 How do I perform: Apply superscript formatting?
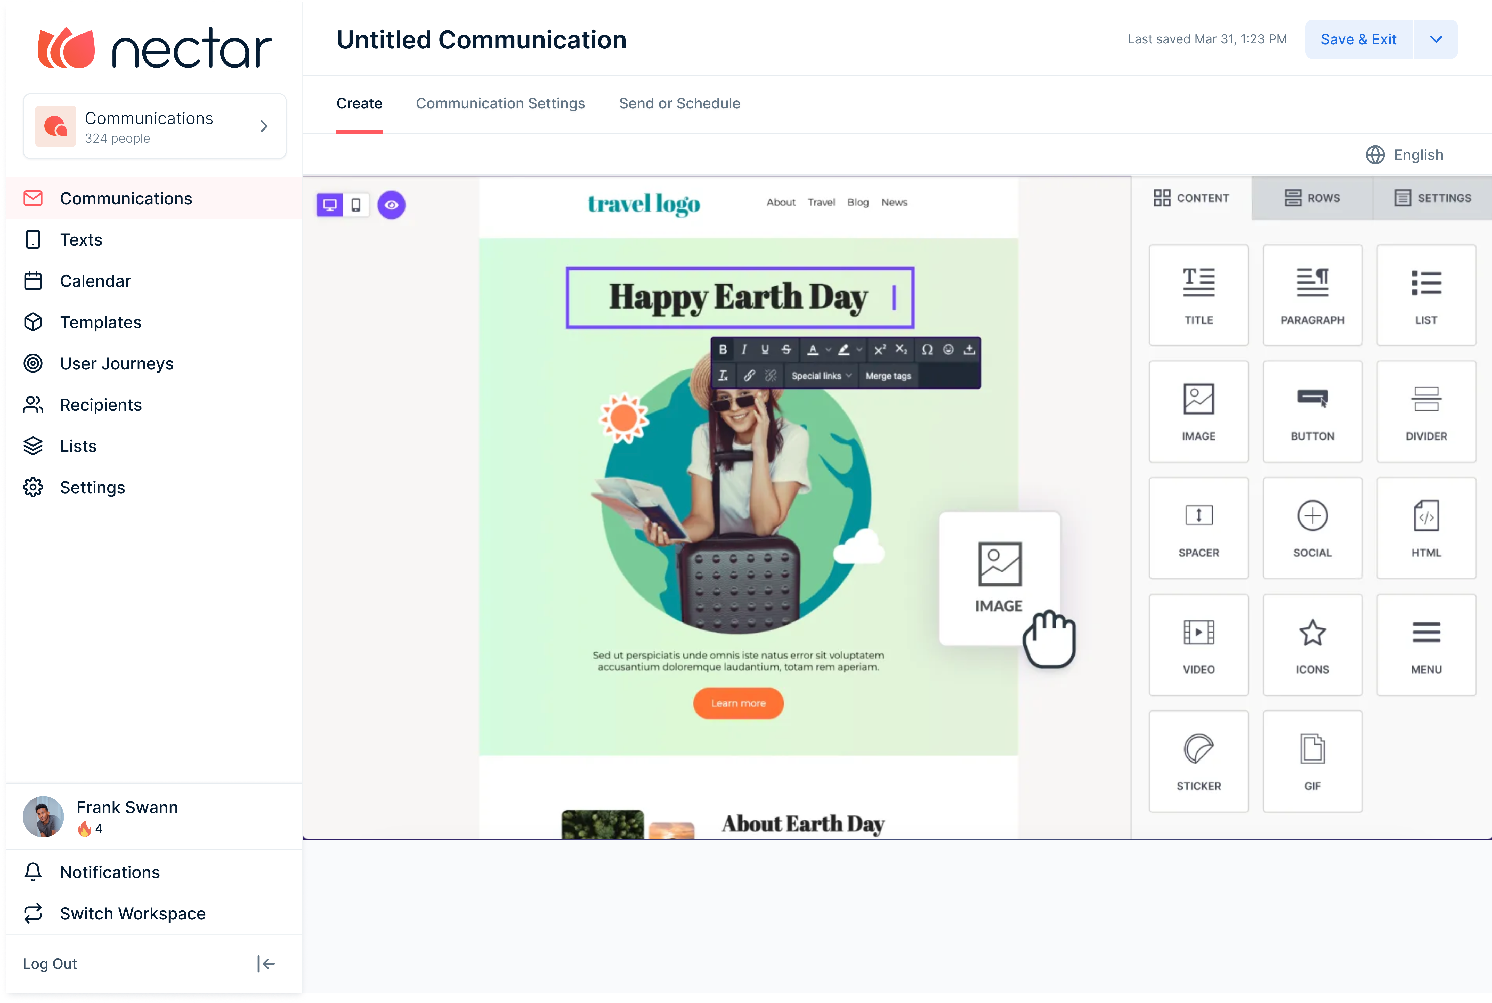(880, 349)
